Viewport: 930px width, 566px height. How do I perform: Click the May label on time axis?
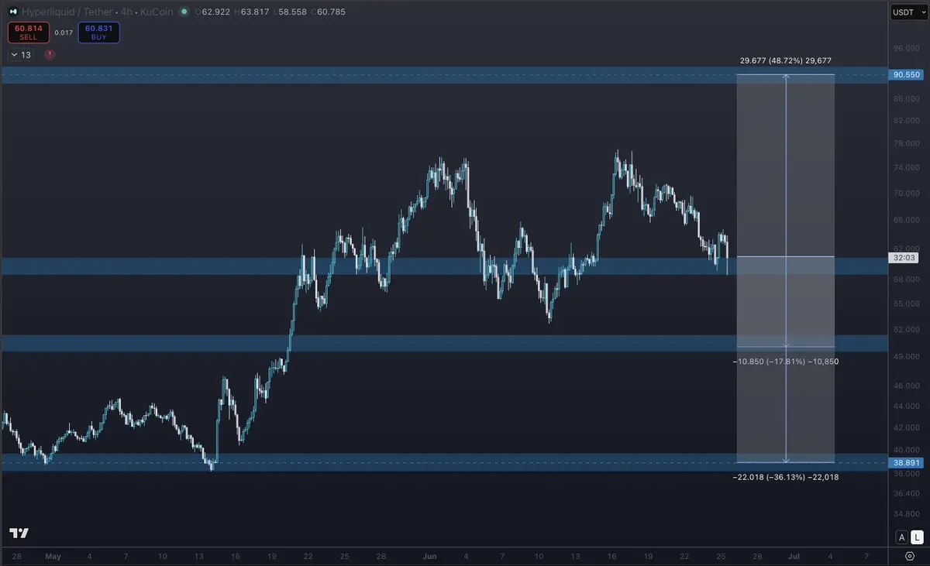[x=53, y=556]
